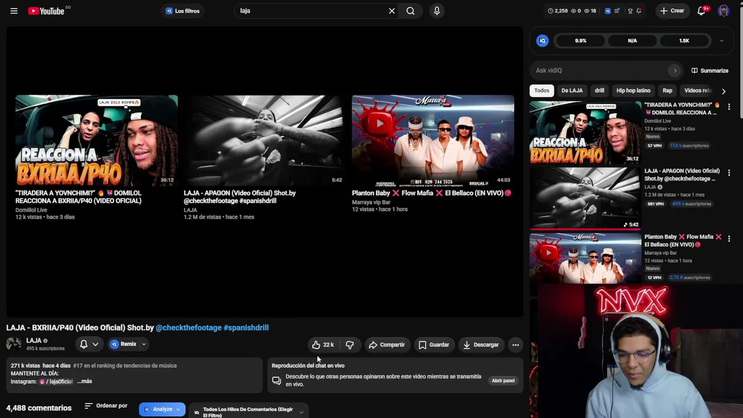743x418 pixels.
Task: Play end-screen 'Planton Baby' live thumbnail
Action: (433, 140)
